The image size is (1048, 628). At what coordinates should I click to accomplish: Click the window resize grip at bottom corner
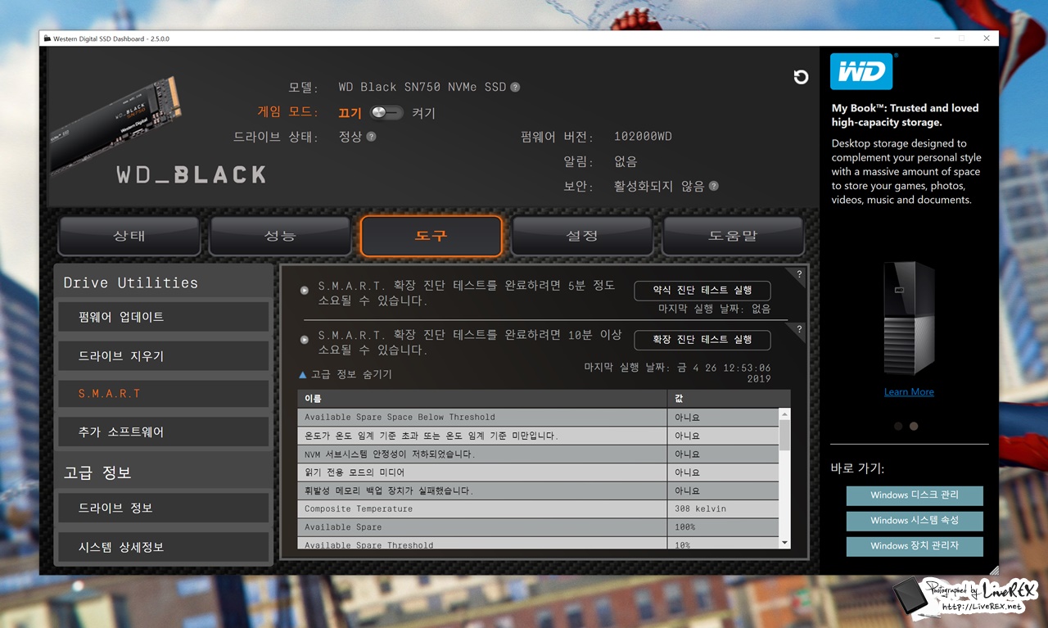tap(994, 570)
